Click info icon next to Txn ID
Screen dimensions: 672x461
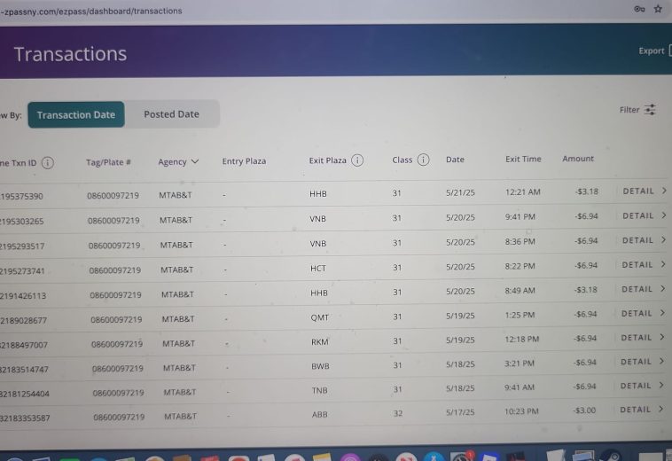(47, 162)
